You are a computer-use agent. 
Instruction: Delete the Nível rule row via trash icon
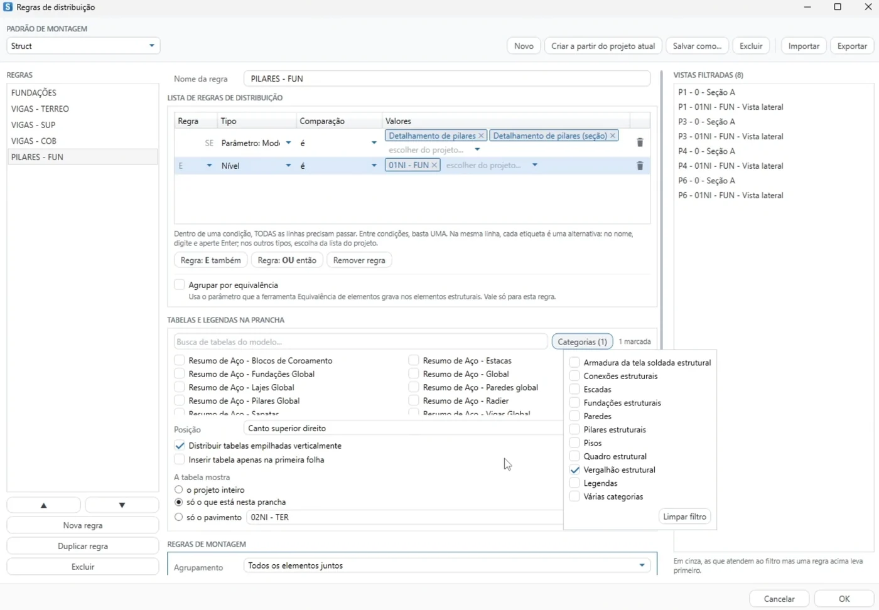click(640, 166)
